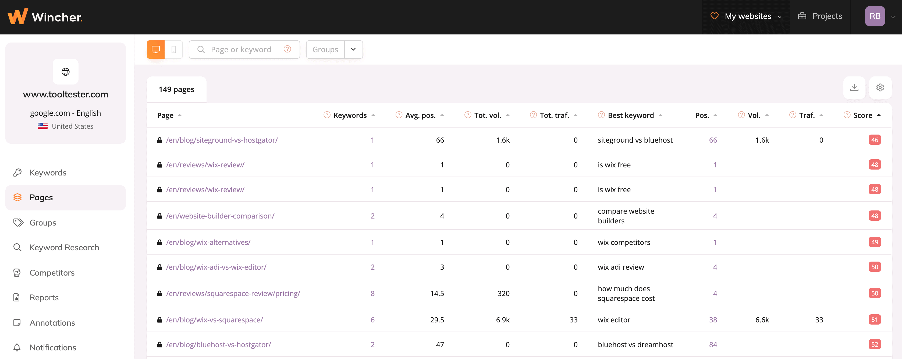The image size is (902, 359).
Task: Click position 84 in bluehost-vs-hostgator row
Action: pyautogui.click(x=713, y=345)
